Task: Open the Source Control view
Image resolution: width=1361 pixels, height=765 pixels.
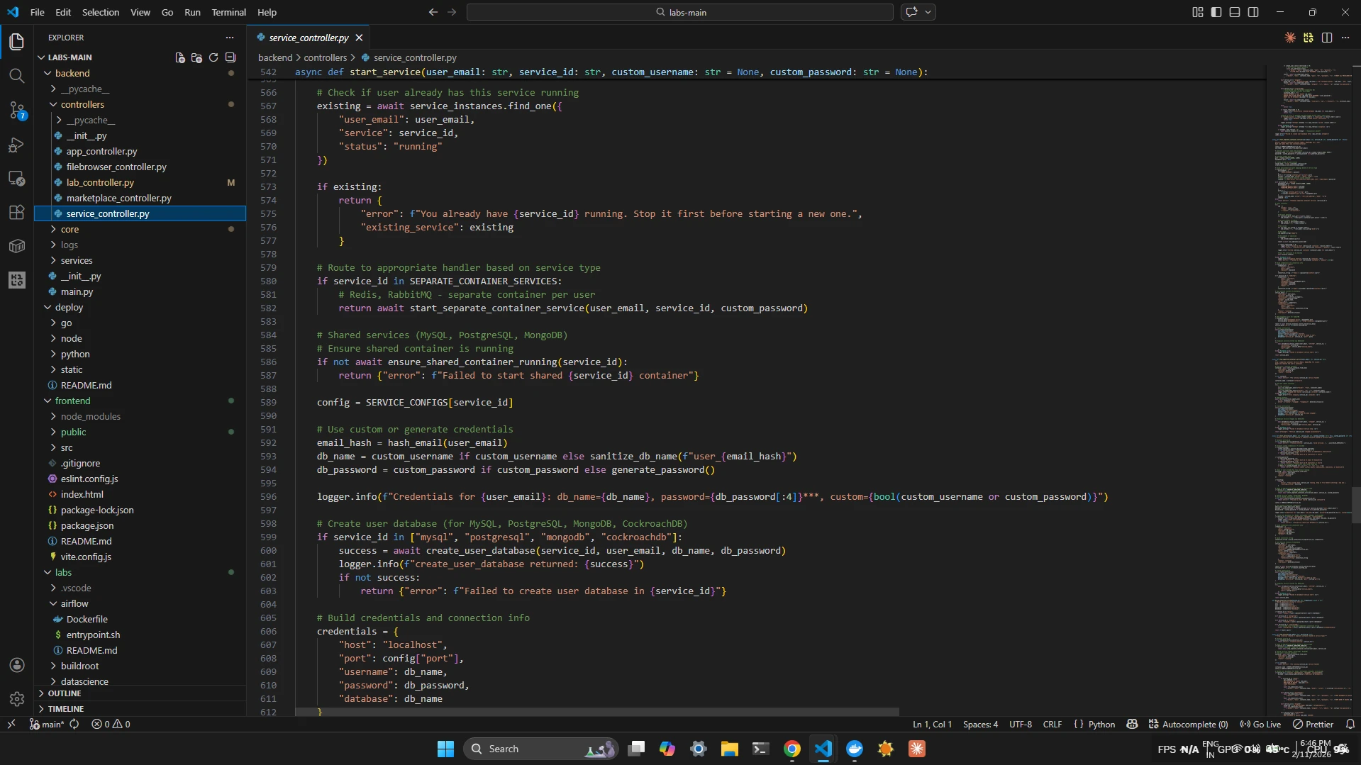Action: pyautogui.click(x=17, y=111)
